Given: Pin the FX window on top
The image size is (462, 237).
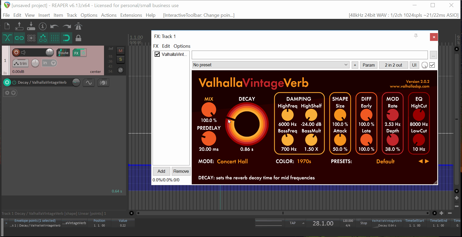Looking at the screenshot, I should tap(416, 36).
